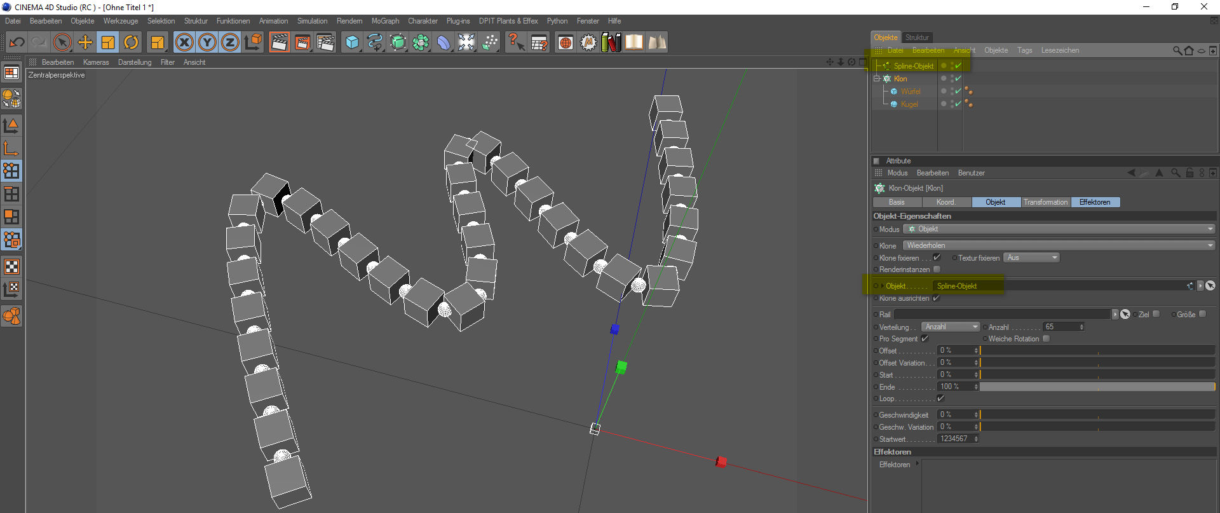Click pick-object arrow beside Spline-Objekt field
Screen dimensions: 1220x513
coord(1210,286)
